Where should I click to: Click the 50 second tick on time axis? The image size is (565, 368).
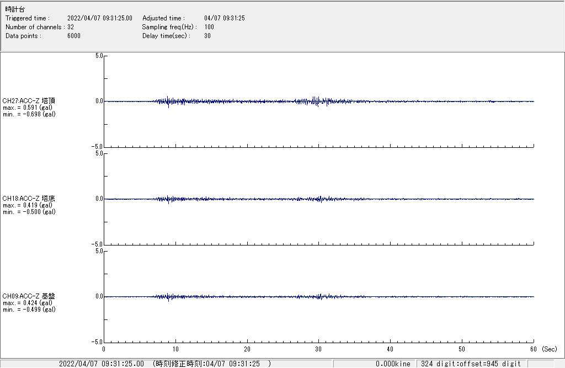point(462,349)
